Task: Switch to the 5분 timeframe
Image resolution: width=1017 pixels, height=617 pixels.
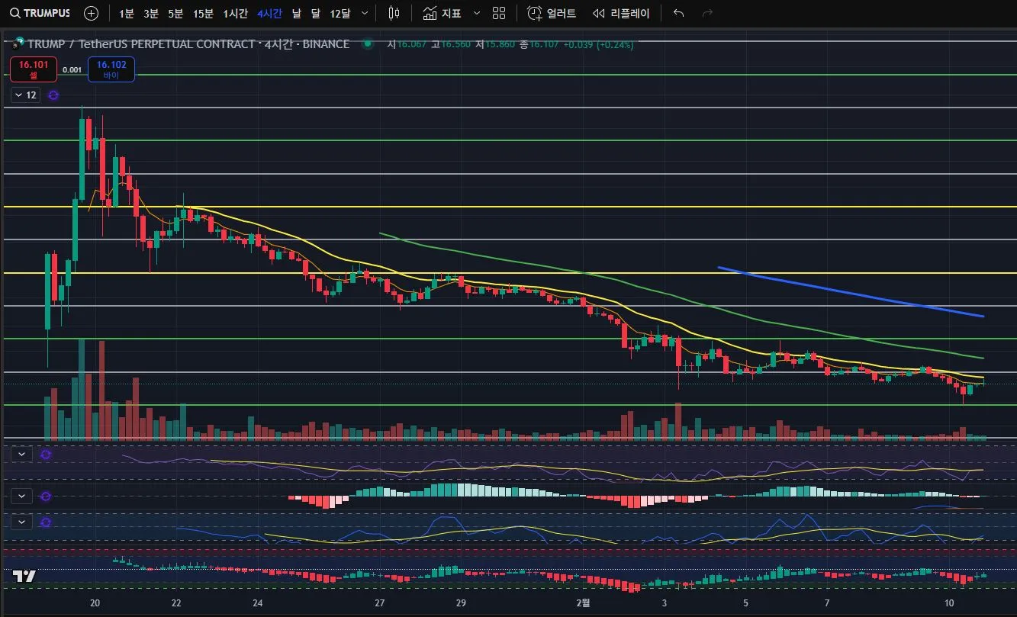Action: pos(175,13)
